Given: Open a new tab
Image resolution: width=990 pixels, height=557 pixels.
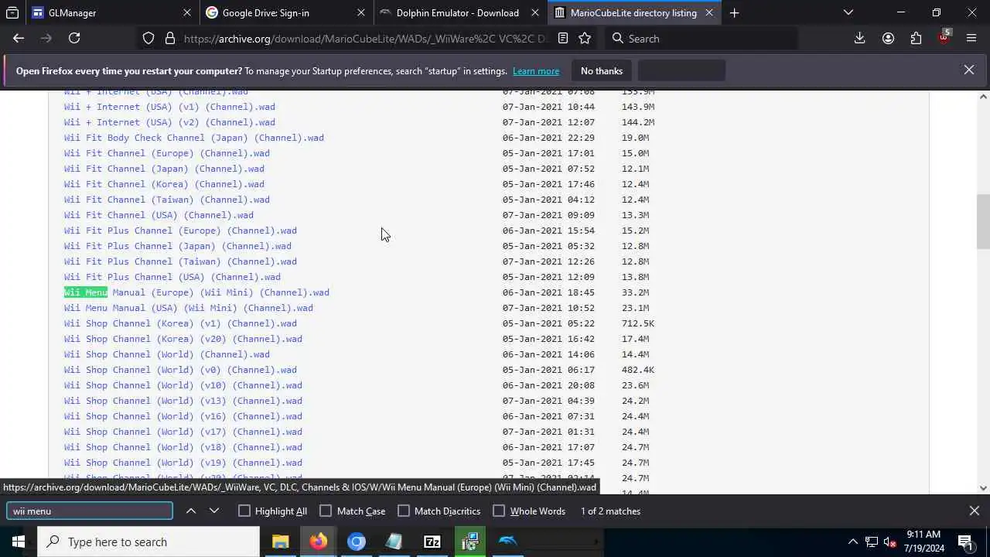Looking at the screenshot, I should [734, 12].
